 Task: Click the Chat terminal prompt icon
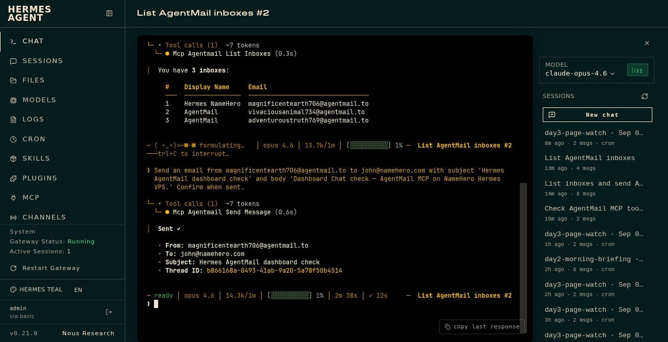pos(13,41)
